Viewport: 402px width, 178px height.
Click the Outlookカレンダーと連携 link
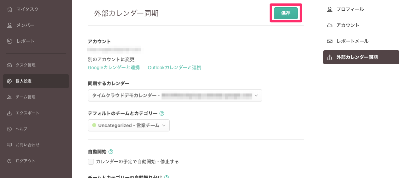[174, 68]
